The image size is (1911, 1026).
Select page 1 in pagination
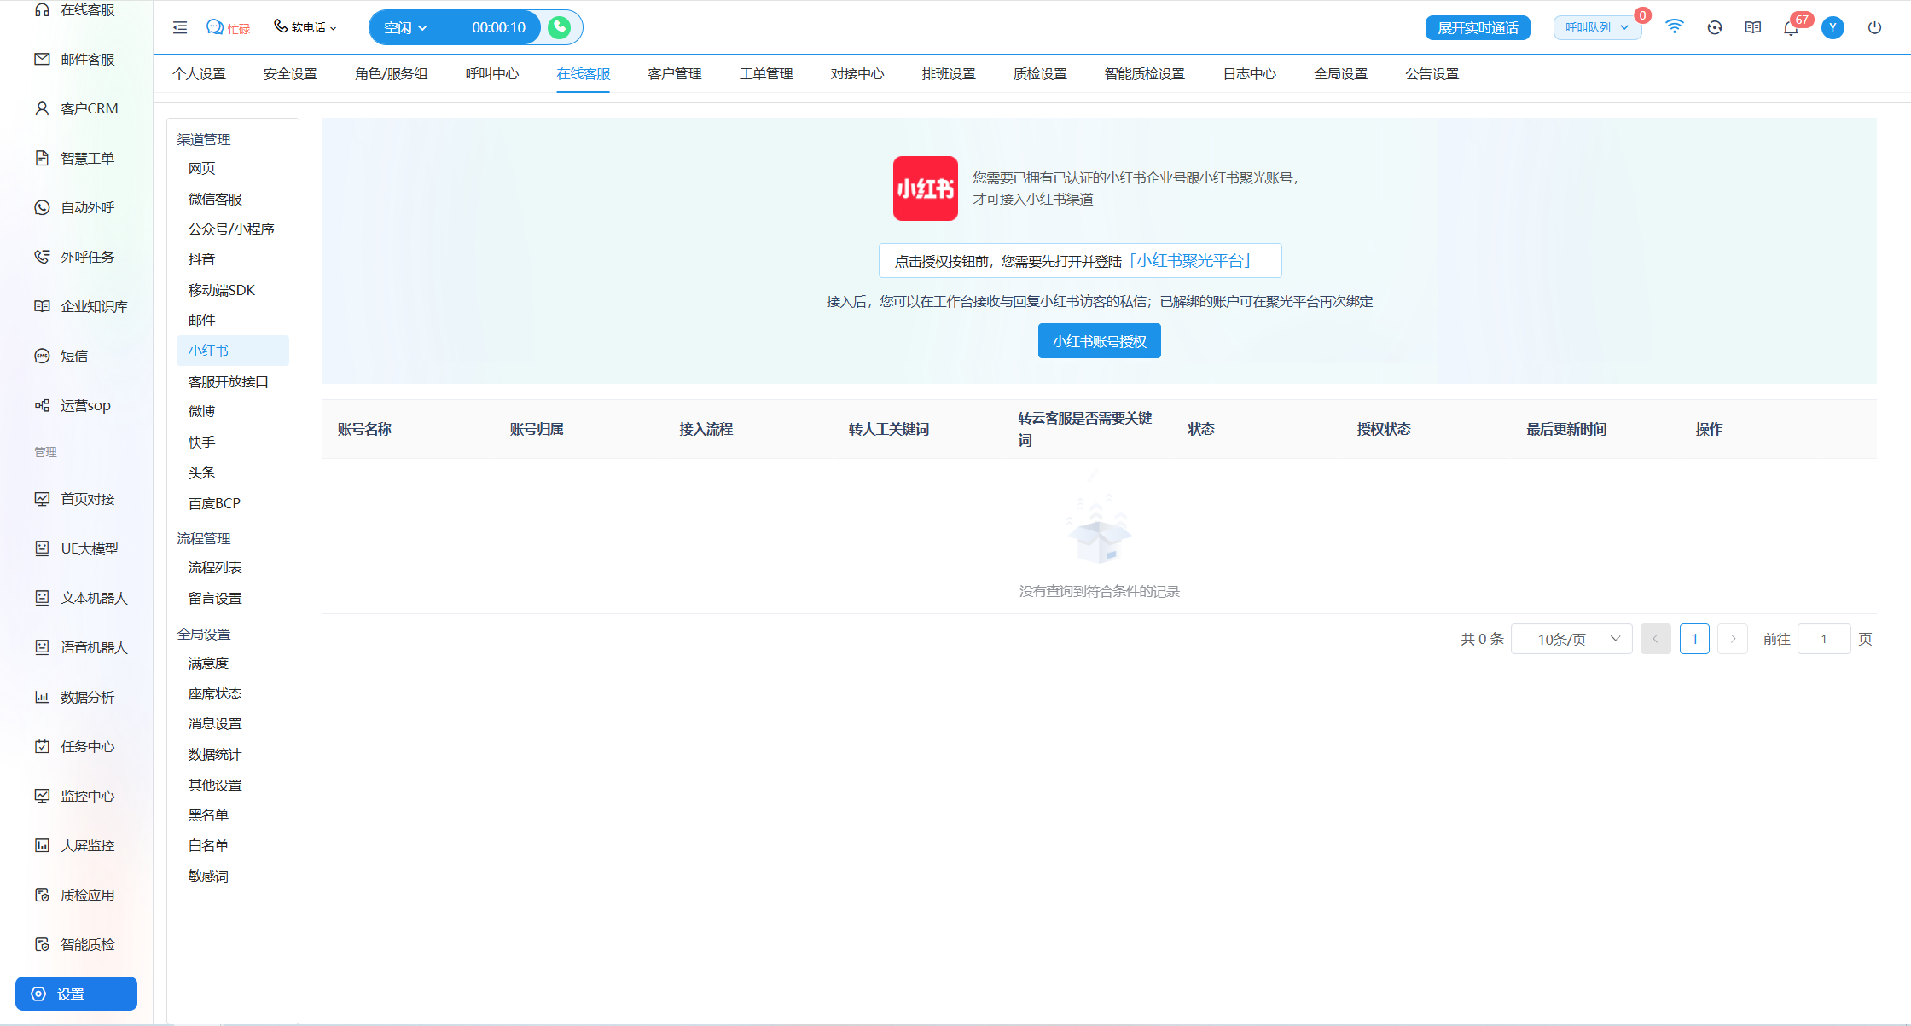click(1694, 639)
